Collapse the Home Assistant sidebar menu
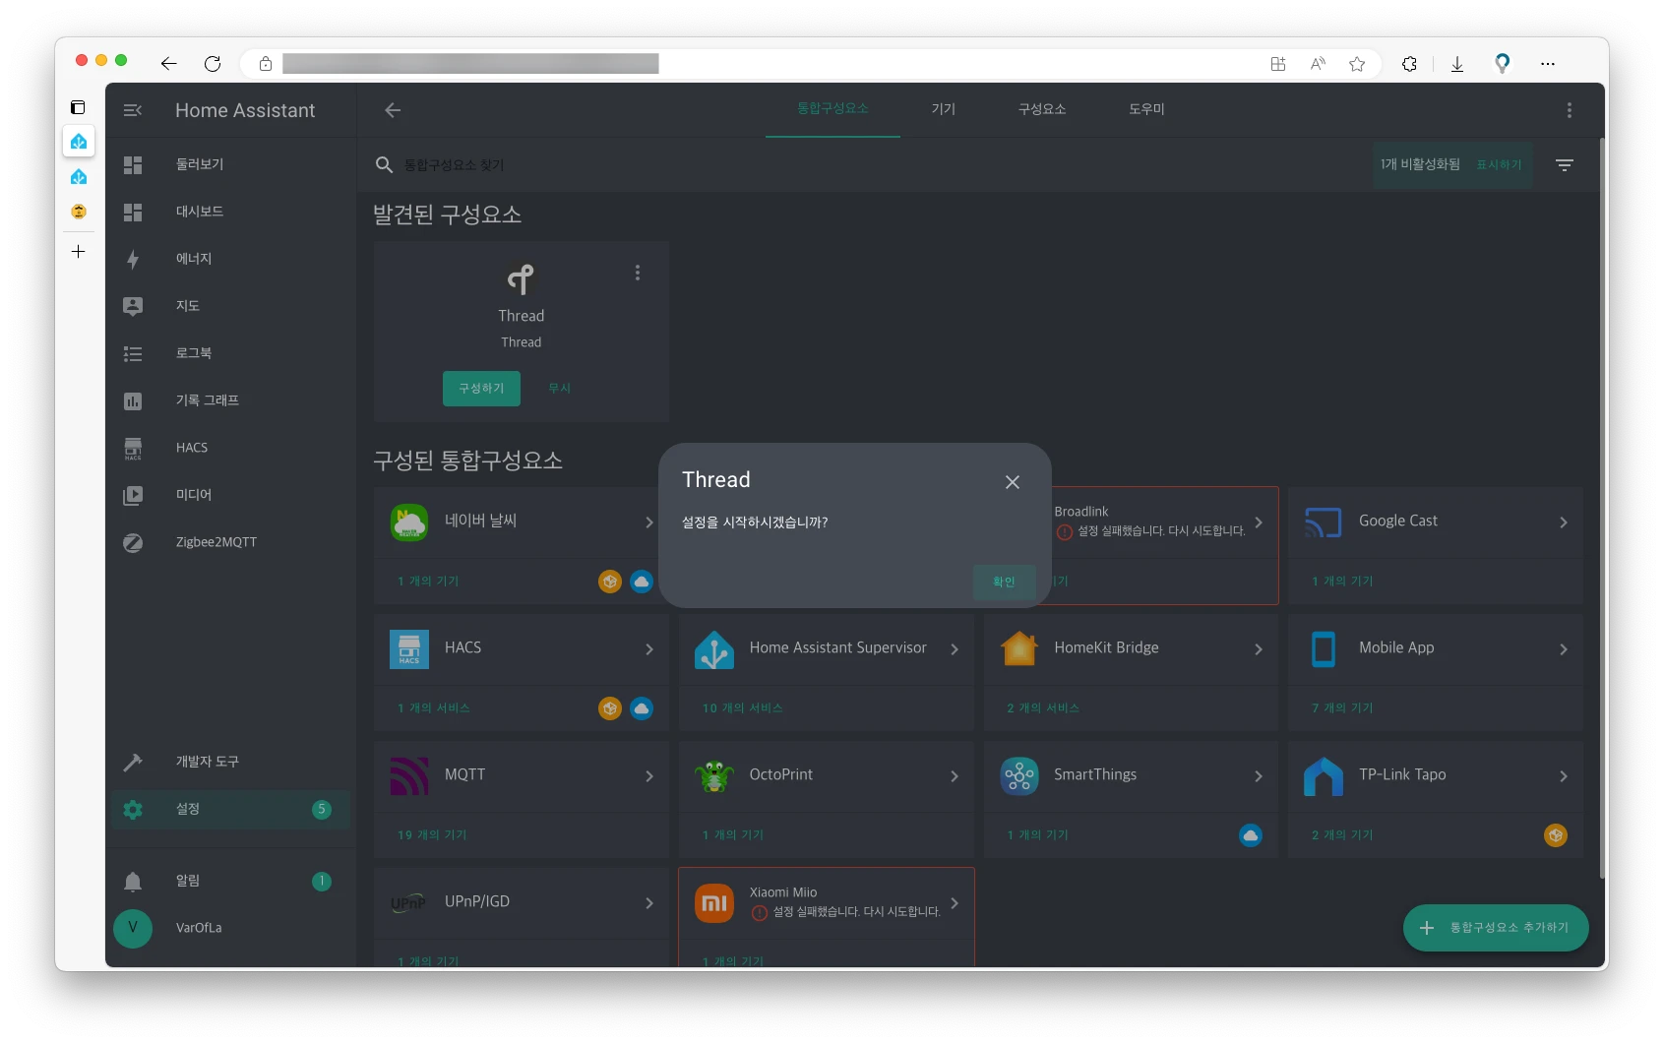Viewport: 1664px width, 1044px height. click(x=133, y=110)
